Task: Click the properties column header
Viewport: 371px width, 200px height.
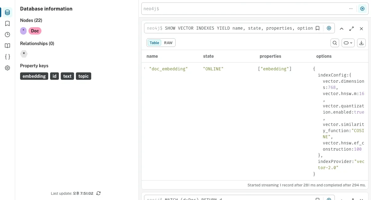Action: pos(271,56)
